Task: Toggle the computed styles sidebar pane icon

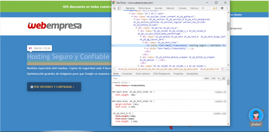Action: pos(223,78)
